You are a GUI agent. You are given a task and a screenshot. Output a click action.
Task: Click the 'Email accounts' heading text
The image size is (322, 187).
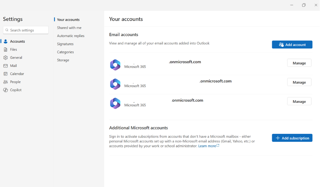point(124,35)
